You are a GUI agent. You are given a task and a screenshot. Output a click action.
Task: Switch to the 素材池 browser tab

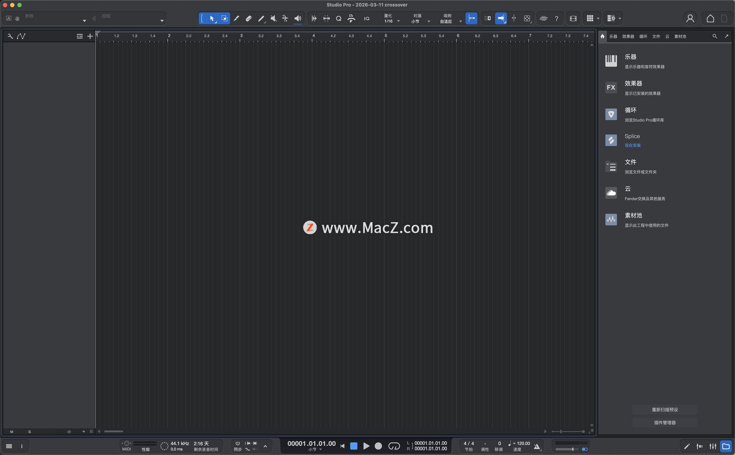[x=680, y=36]
